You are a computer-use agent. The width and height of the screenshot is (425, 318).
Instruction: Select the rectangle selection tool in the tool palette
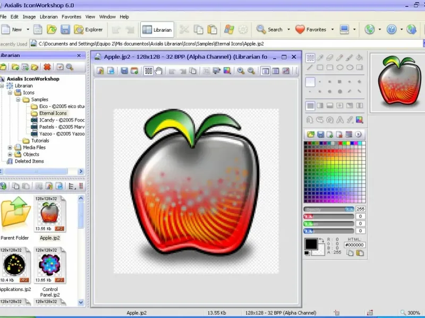click(310, 58)
